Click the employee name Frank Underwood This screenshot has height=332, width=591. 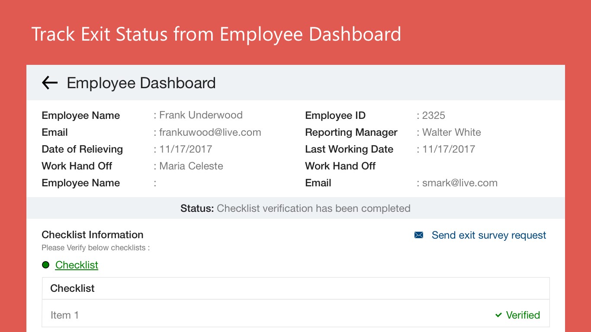(201, 115)
